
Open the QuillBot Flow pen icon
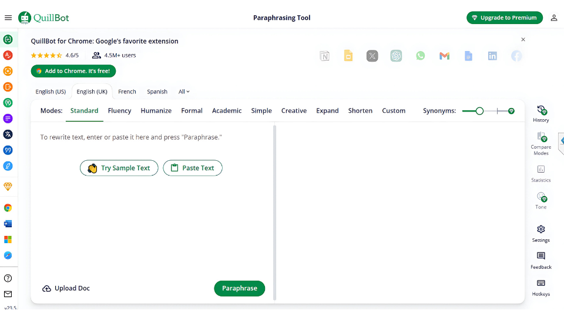(x=8, y=166)
